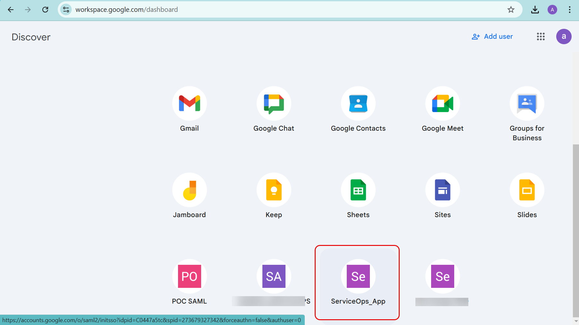Open Chrome's three-dot menu

(x=569, y=10)
